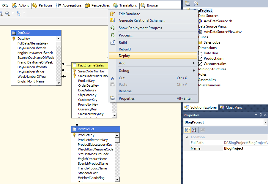Image resolution: width=268 pixels, height=184 pixels.
Task: Select the Mining Structures folder
Action: coord(212,69)
